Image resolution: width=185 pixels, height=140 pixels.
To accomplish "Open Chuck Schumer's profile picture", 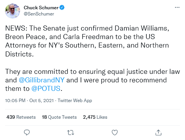I will 13,11.
